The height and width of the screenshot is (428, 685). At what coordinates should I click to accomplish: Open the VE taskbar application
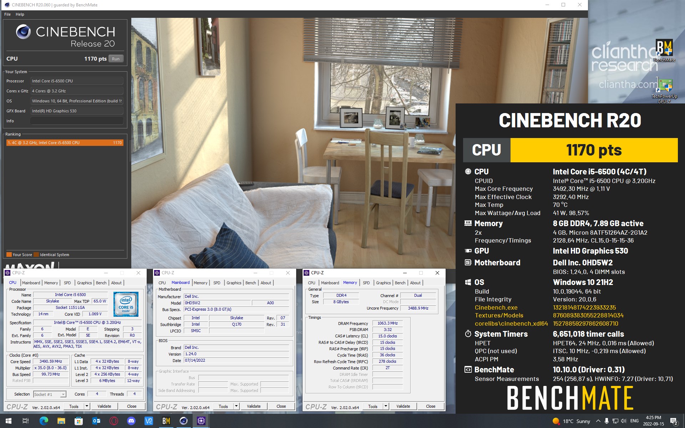148,421
